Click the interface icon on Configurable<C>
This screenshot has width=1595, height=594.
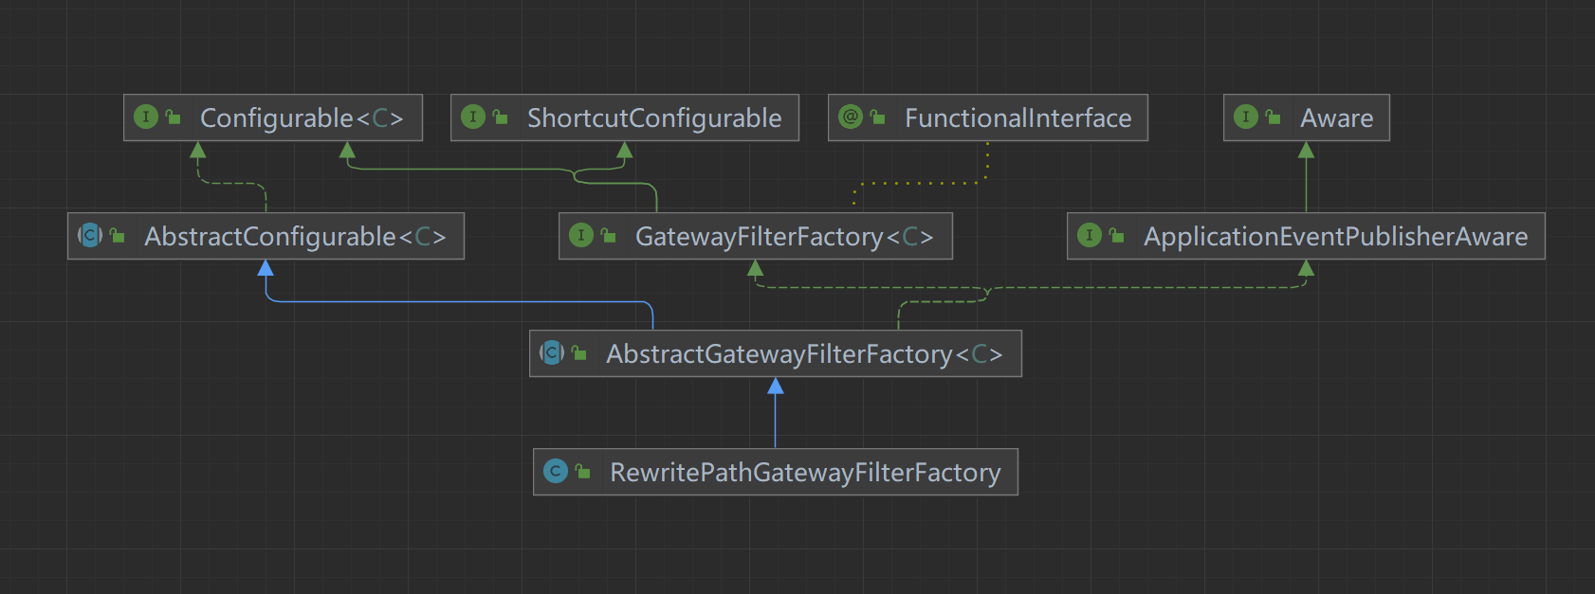click(x=146, y=117)
